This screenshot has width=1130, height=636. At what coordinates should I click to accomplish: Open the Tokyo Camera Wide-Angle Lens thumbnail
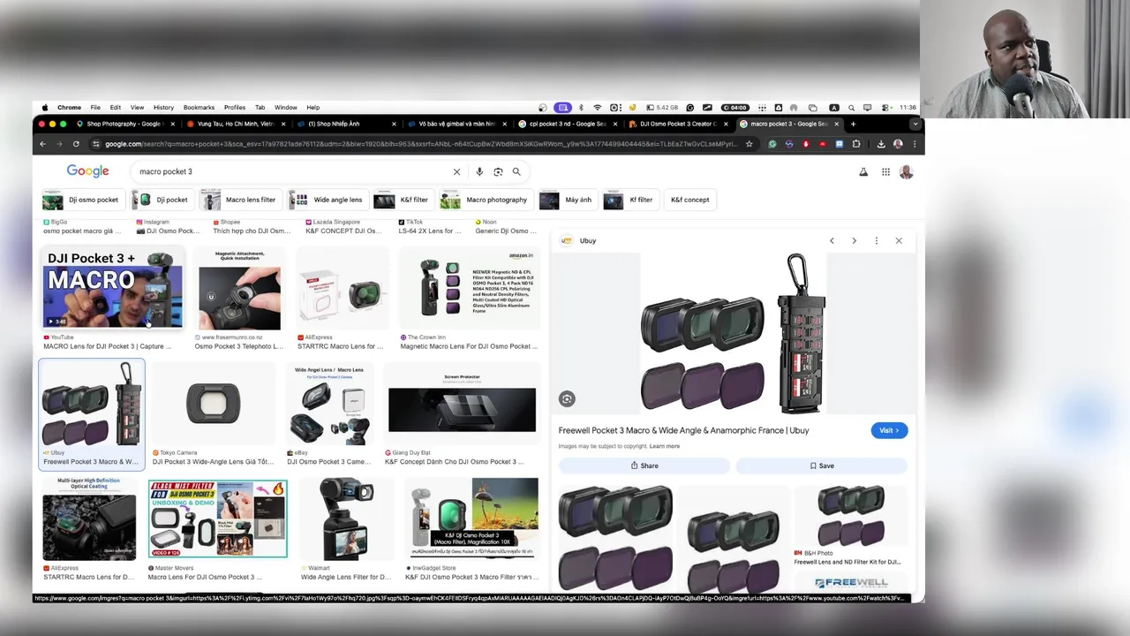(213, 404)
